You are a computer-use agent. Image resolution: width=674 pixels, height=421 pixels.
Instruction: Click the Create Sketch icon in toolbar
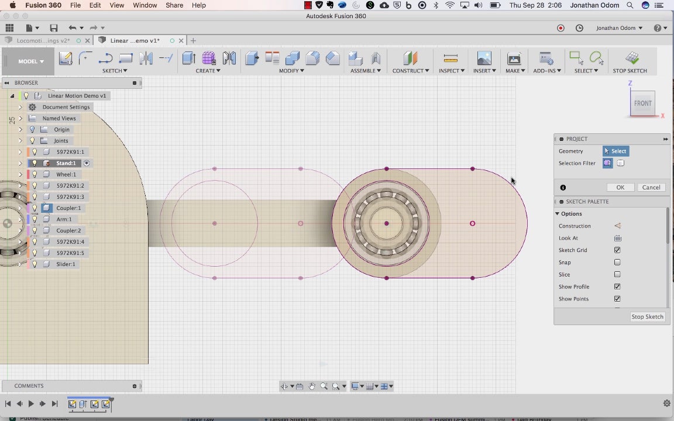pyautogui.click(x=66, y=58)
